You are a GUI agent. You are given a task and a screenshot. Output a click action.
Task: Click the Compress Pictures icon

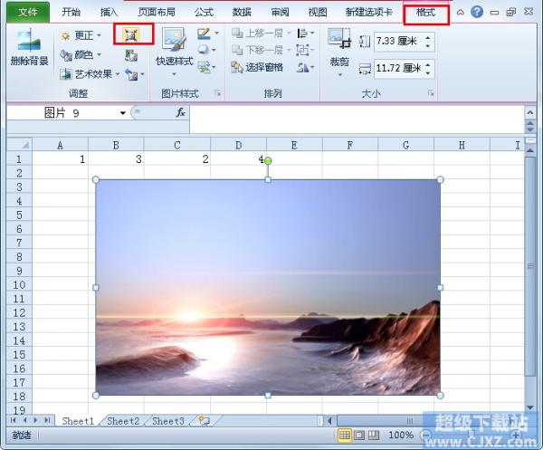click(130, 35)
